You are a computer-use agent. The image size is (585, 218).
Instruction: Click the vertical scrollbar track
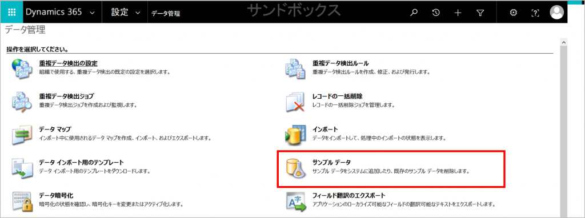(564, 132)
